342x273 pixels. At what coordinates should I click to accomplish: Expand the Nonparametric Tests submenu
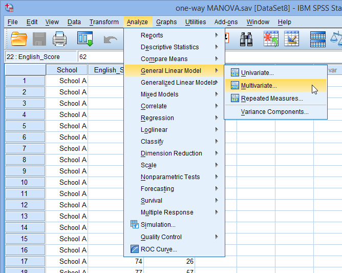coord(170,177)
